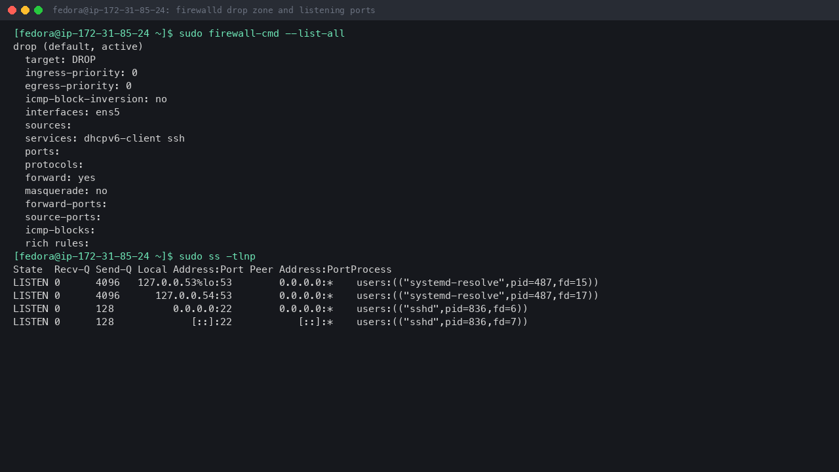Viewport: 839px width, 472px height.
Task: Click the shell prompt before 'sudo ss -tlnp'
Action: 93,256
